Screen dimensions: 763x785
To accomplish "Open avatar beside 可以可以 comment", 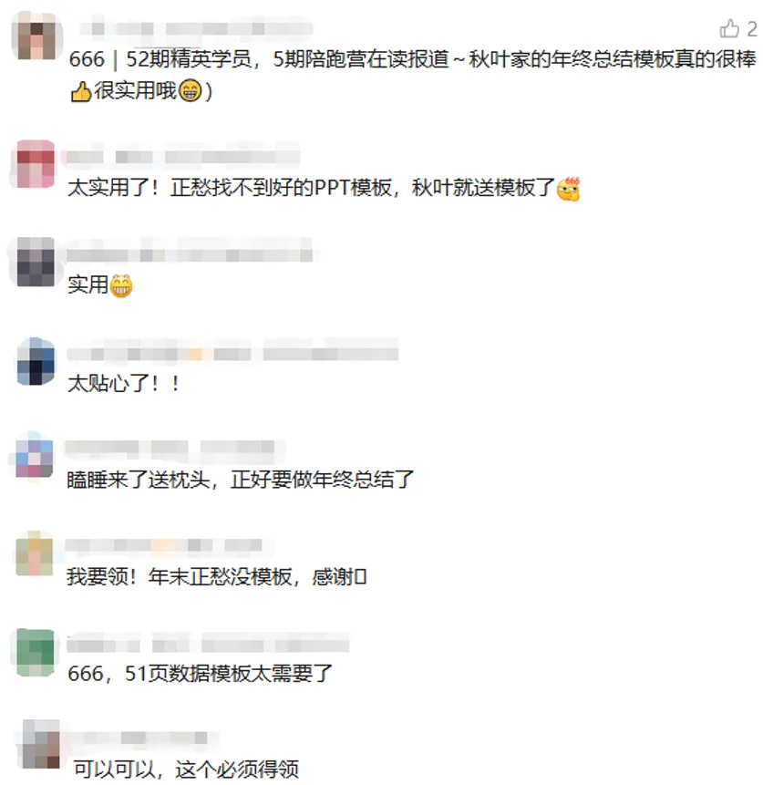I will point(41,745).
